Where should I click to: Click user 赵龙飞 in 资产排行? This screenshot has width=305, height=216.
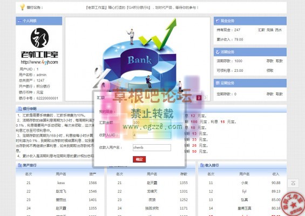61,191
